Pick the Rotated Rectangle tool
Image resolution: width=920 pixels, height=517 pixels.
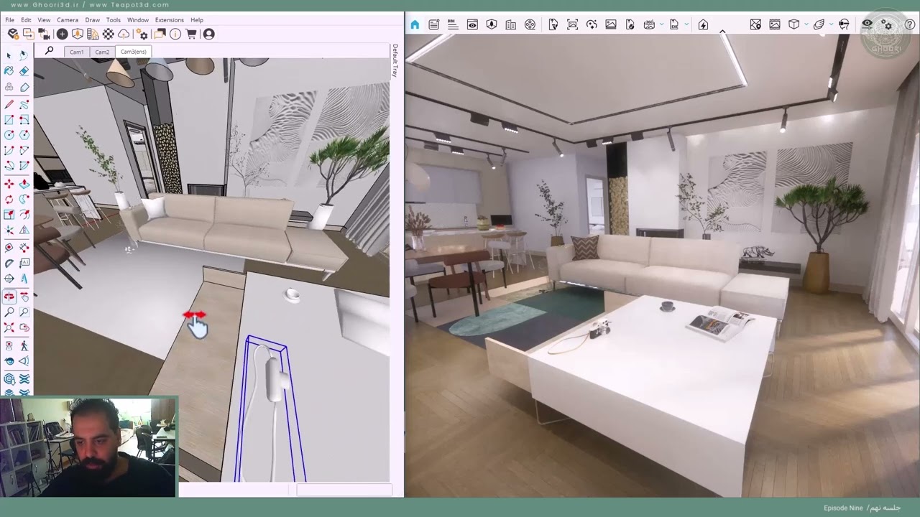pos(24,120)
